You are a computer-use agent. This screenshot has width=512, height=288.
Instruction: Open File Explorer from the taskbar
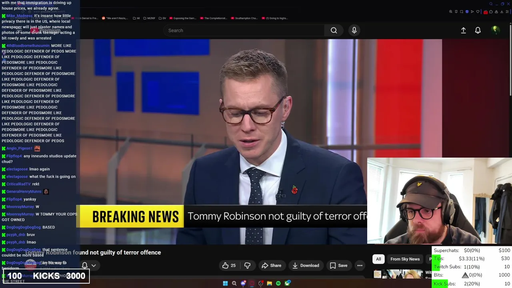coord(270,283)
